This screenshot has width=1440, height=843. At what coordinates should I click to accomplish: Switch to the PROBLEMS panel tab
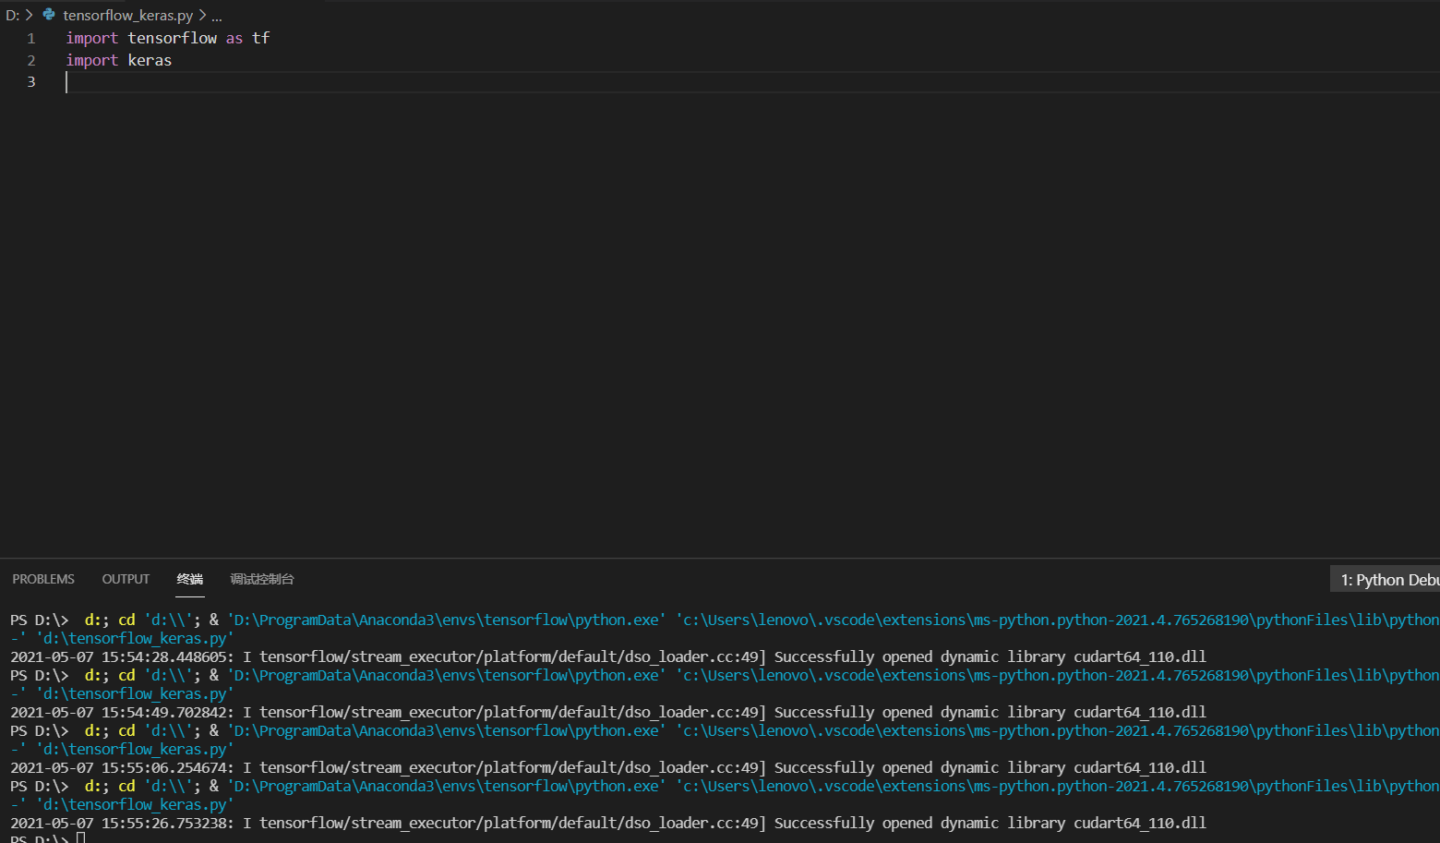[x=42, y=579]
